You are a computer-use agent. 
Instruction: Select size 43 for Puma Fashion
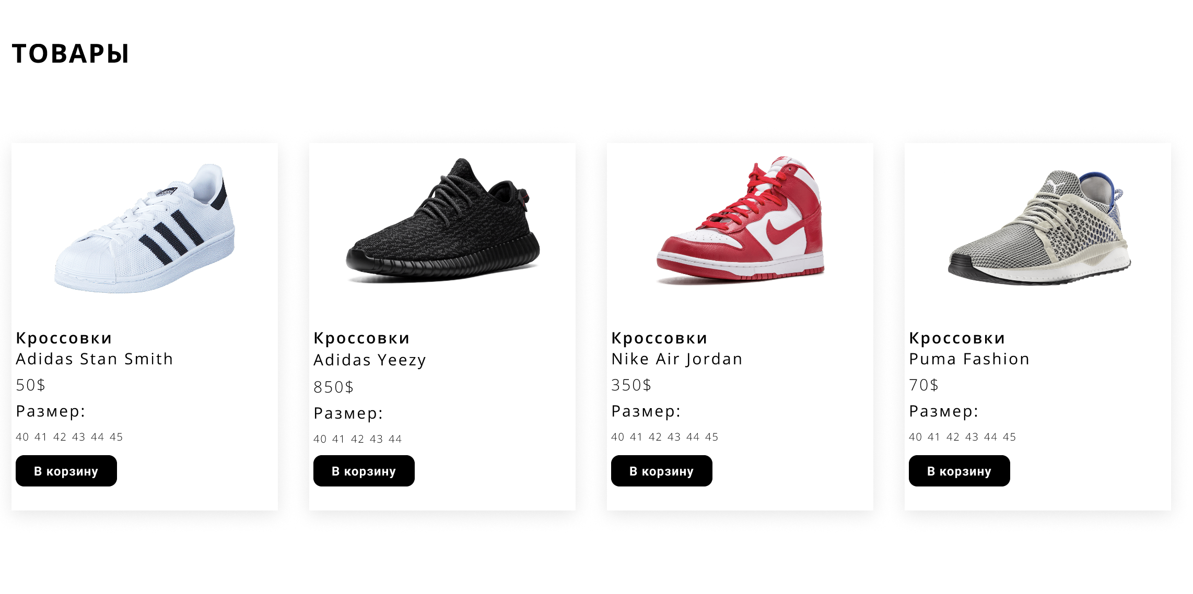[x=972, y=437]
